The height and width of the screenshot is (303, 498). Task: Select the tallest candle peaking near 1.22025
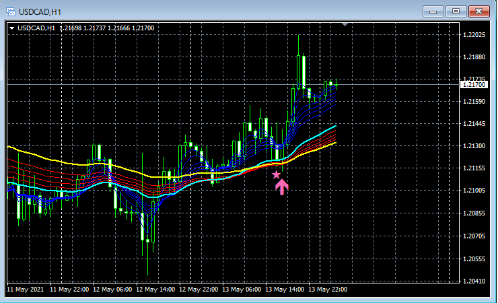pyautogui.click(x=299, y=62)
